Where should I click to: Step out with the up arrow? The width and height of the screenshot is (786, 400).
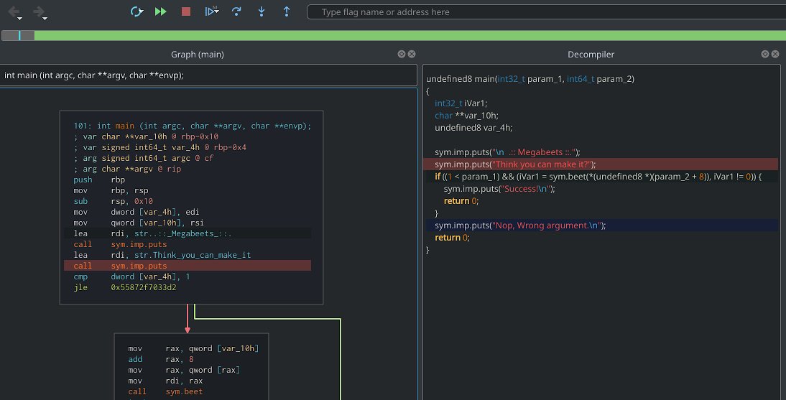click(287, 11)
